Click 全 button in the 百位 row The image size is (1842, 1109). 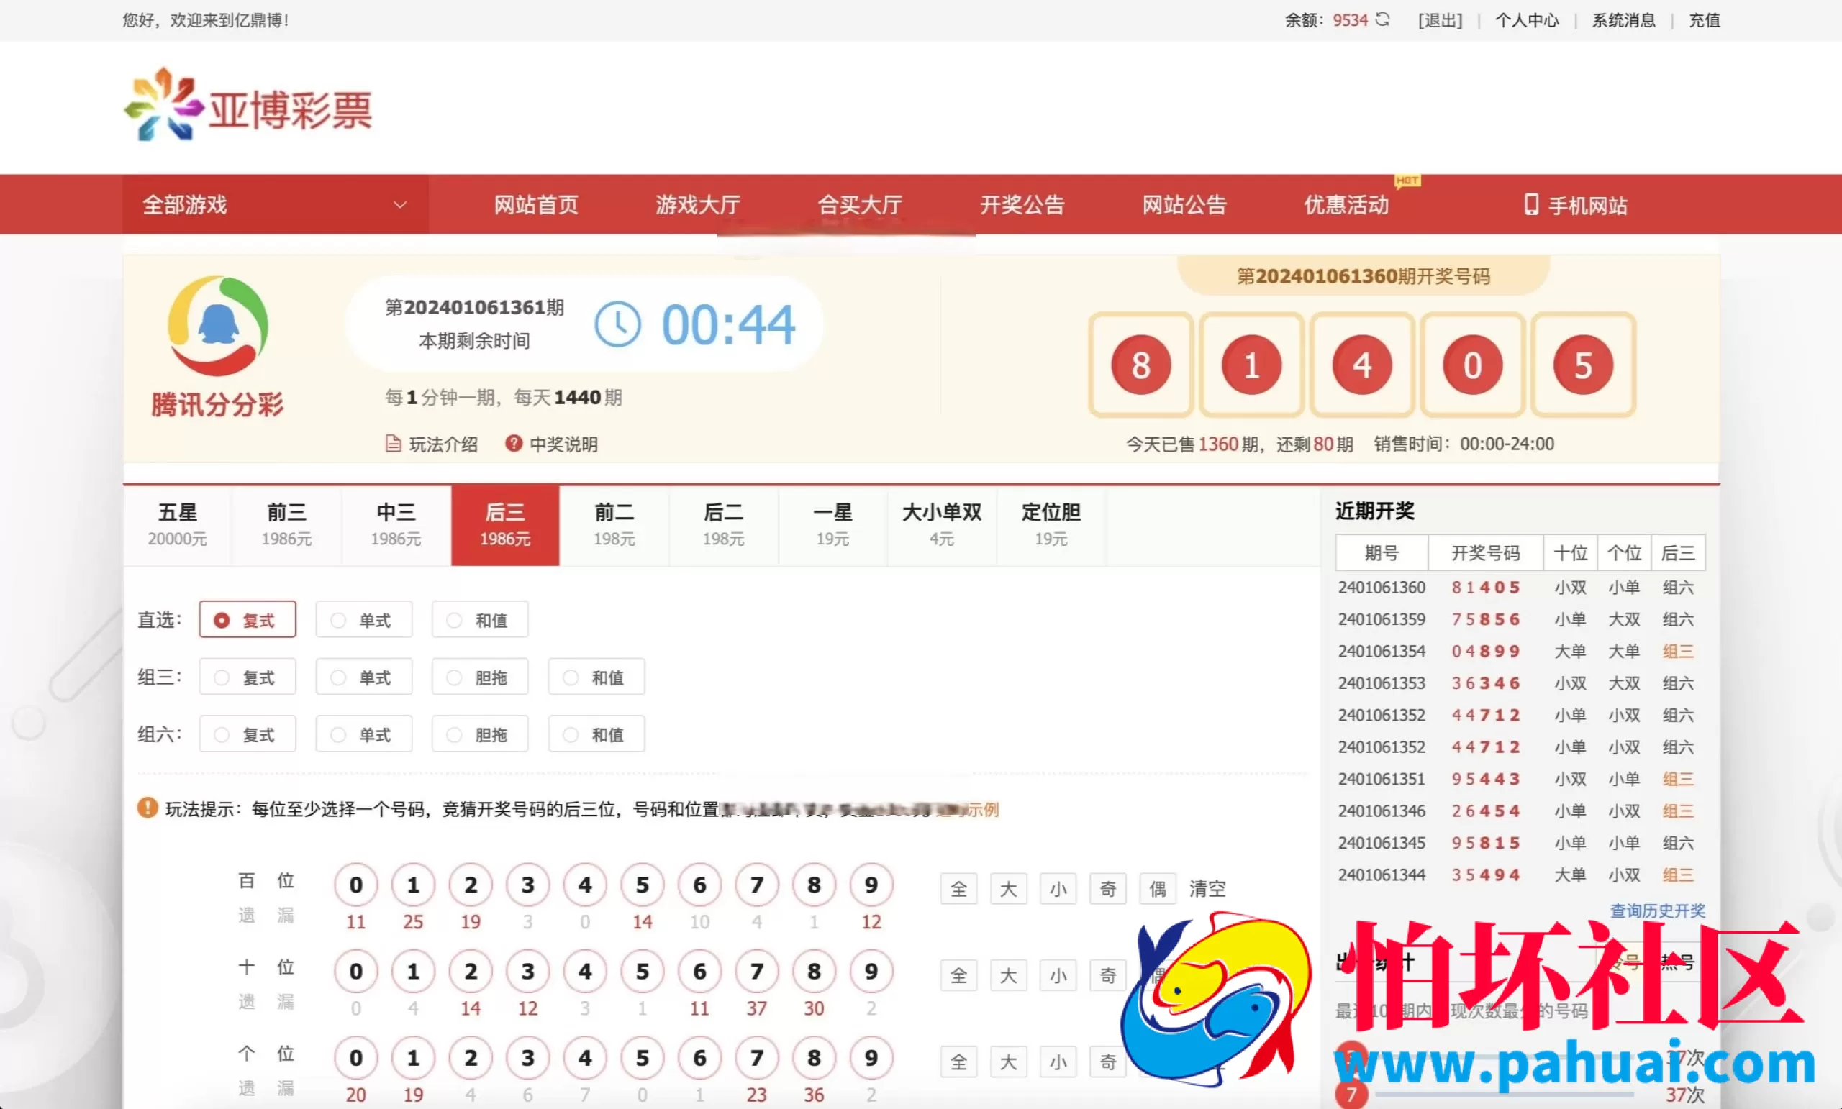959,888
